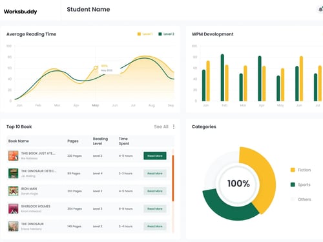Click the Reading Level column header

tap(100, 141)
